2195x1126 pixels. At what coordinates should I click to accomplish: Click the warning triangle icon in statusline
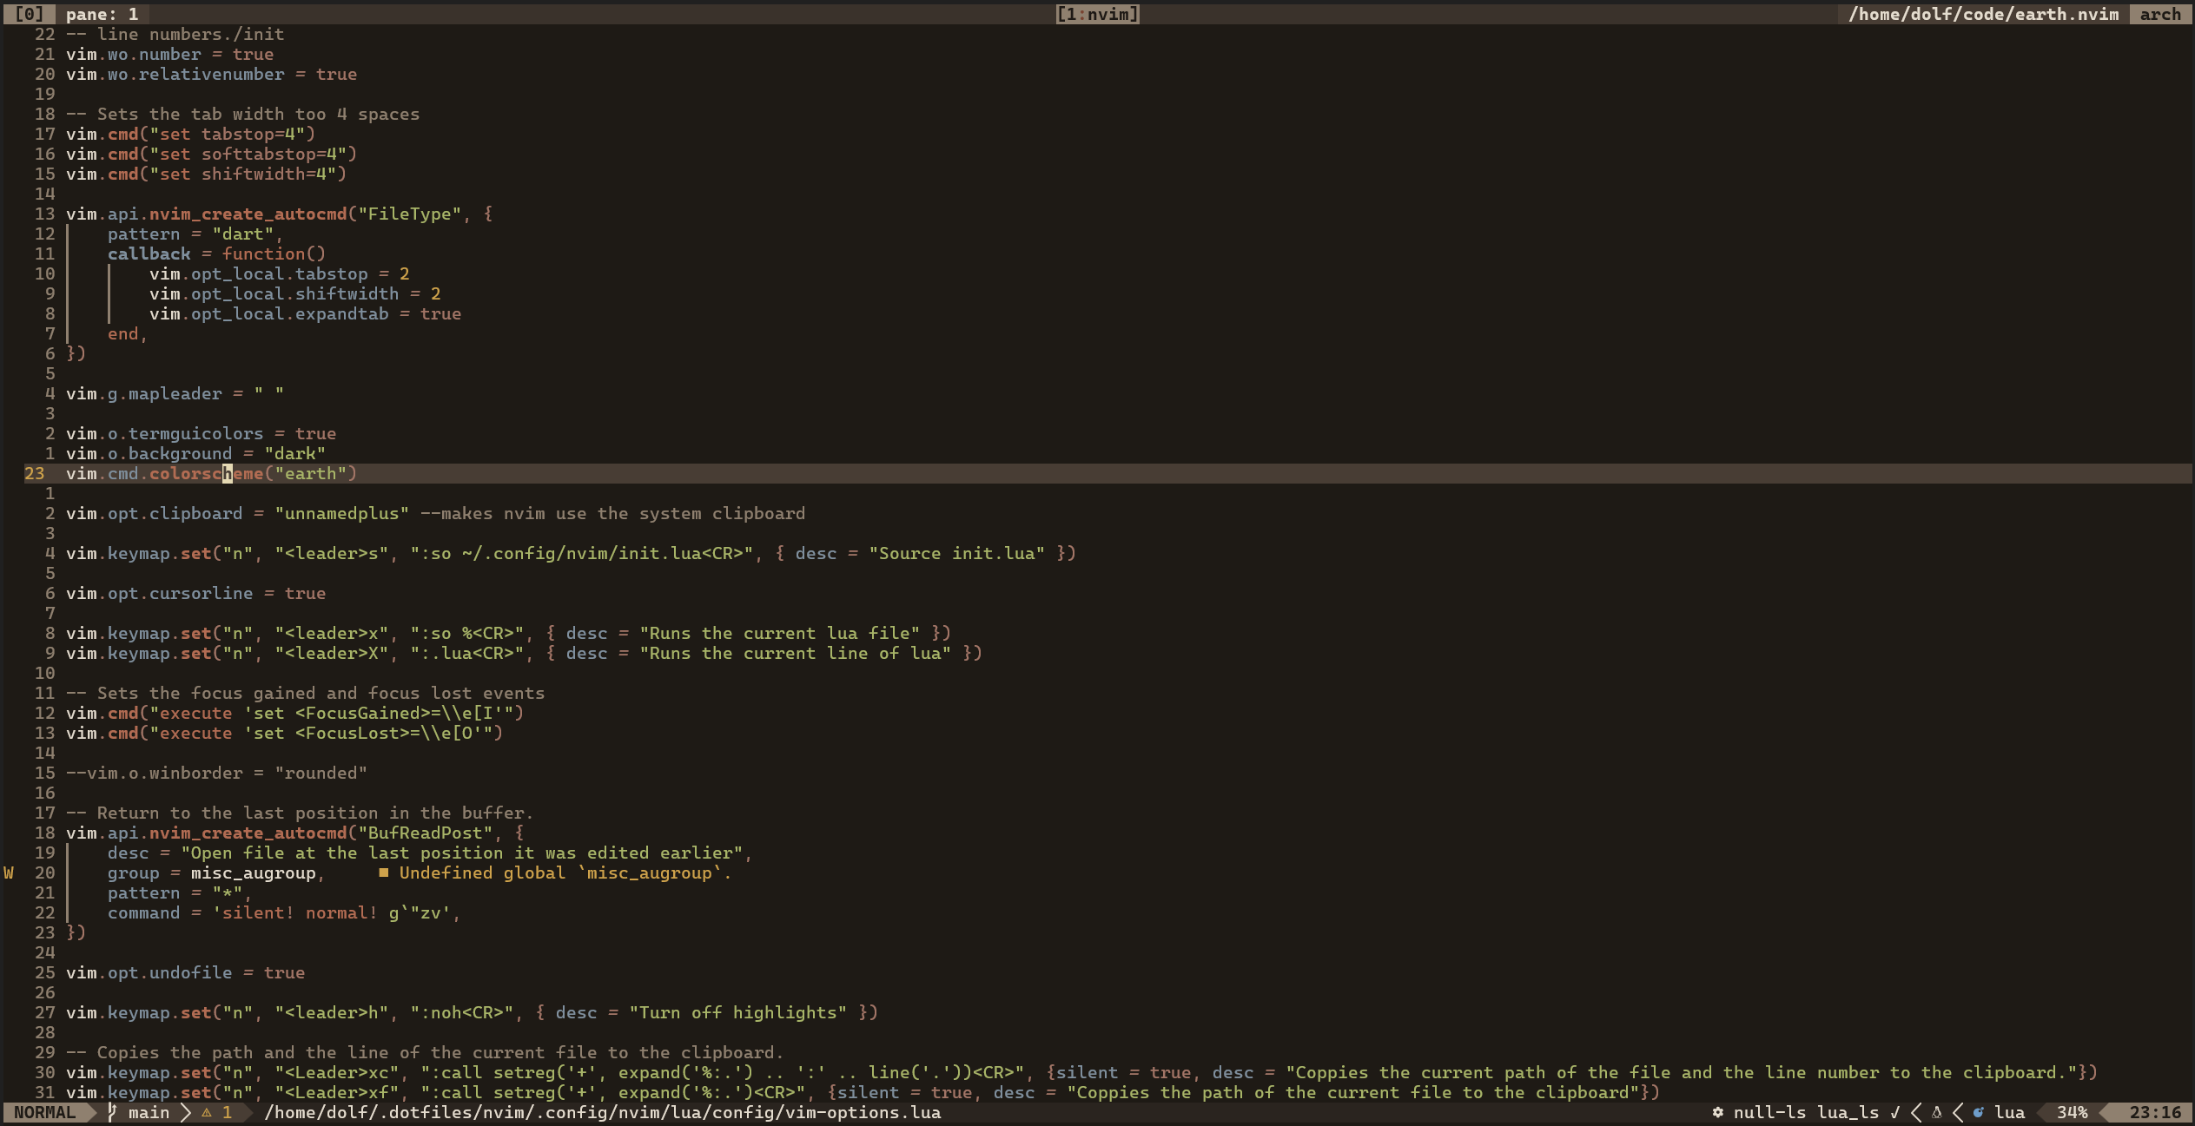tap(207, 1112)
